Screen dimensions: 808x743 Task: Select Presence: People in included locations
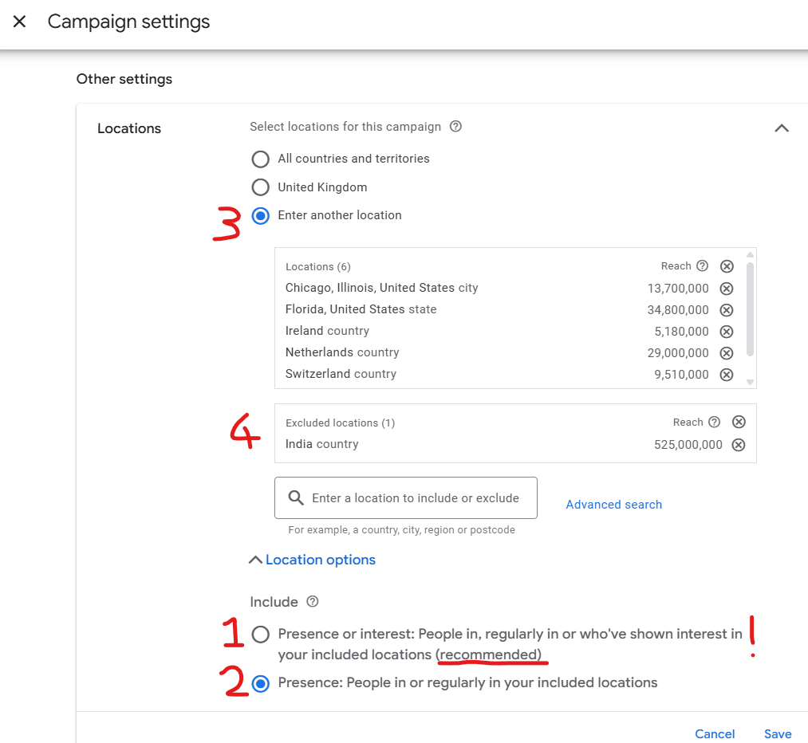pyautogui.click(x=260, y=684)
